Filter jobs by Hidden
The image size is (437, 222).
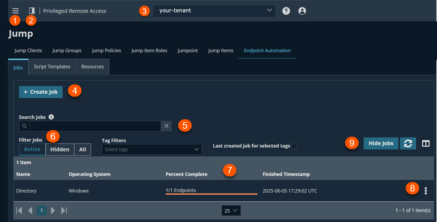pyautogui.click(x=59, y=149)
